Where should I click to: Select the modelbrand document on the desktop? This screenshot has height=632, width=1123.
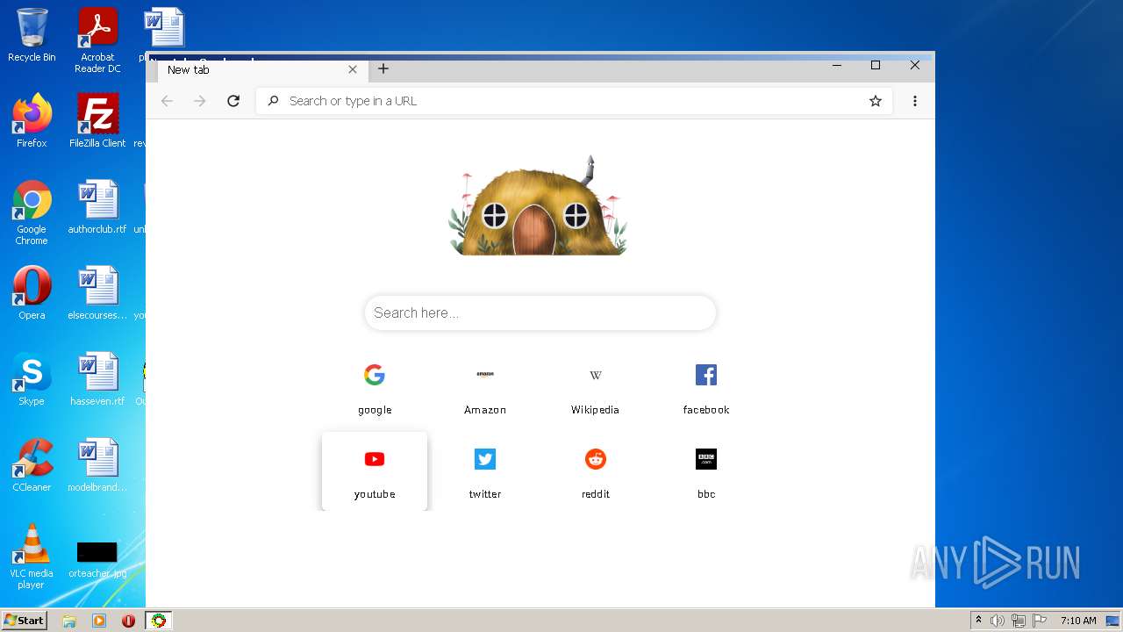point(97,465)
